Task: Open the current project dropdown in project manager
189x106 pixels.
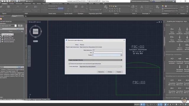Action: pyautogui.click(x=16, y=26)
